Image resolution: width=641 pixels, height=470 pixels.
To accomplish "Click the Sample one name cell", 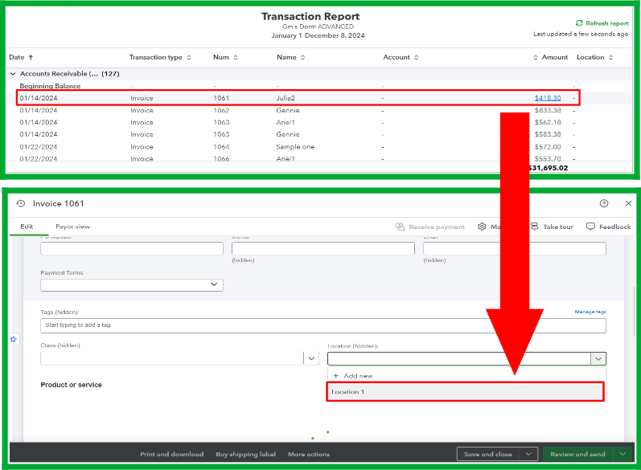I will click(295, 146).
